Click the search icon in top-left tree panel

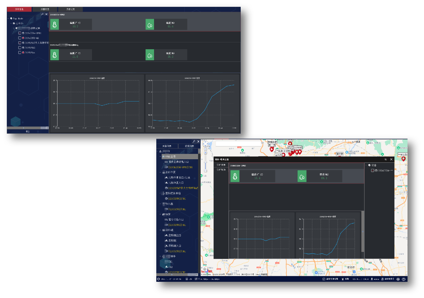[x=42, y=14]
